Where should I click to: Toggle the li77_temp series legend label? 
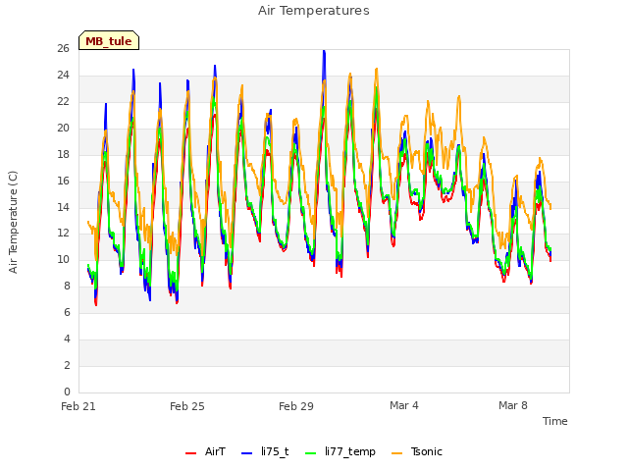click(350, 451)
